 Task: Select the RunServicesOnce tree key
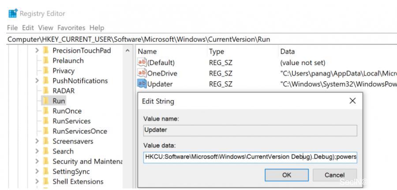[80, 131]
